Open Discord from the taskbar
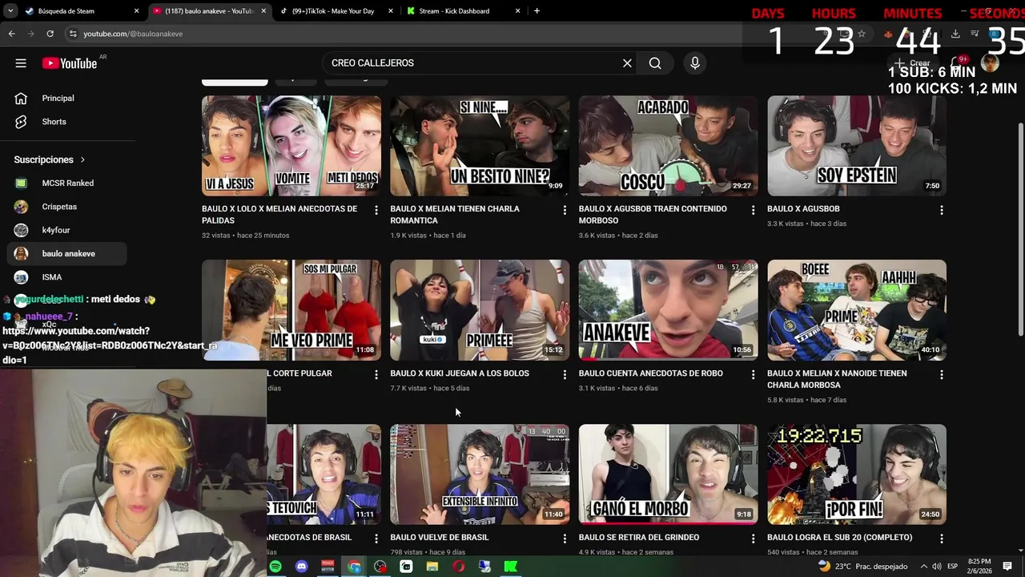 301,567
